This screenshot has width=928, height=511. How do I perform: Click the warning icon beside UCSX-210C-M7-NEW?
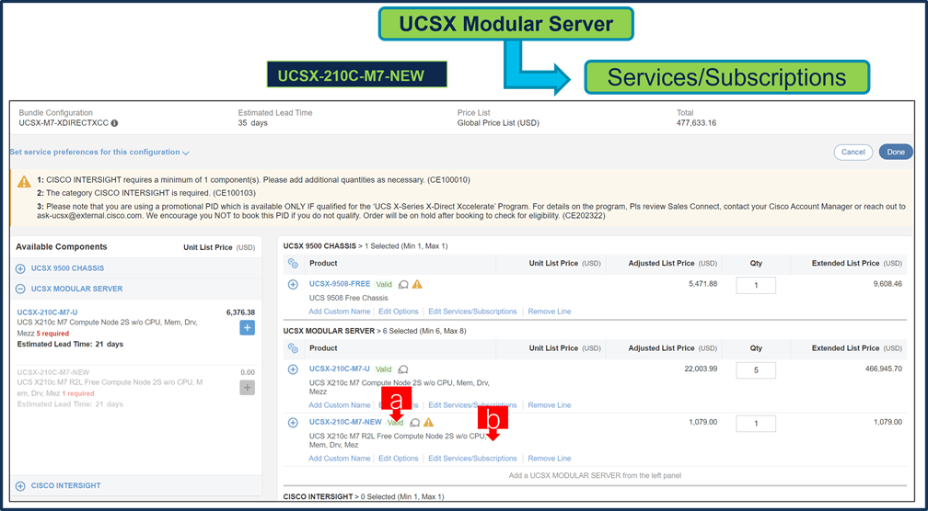[x=429, y=423]
